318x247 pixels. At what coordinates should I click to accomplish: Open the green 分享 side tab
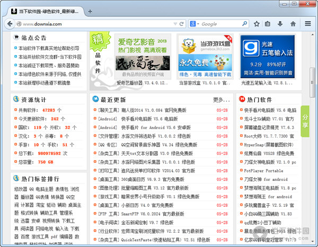pyautogui.click(x=305, y=121)
